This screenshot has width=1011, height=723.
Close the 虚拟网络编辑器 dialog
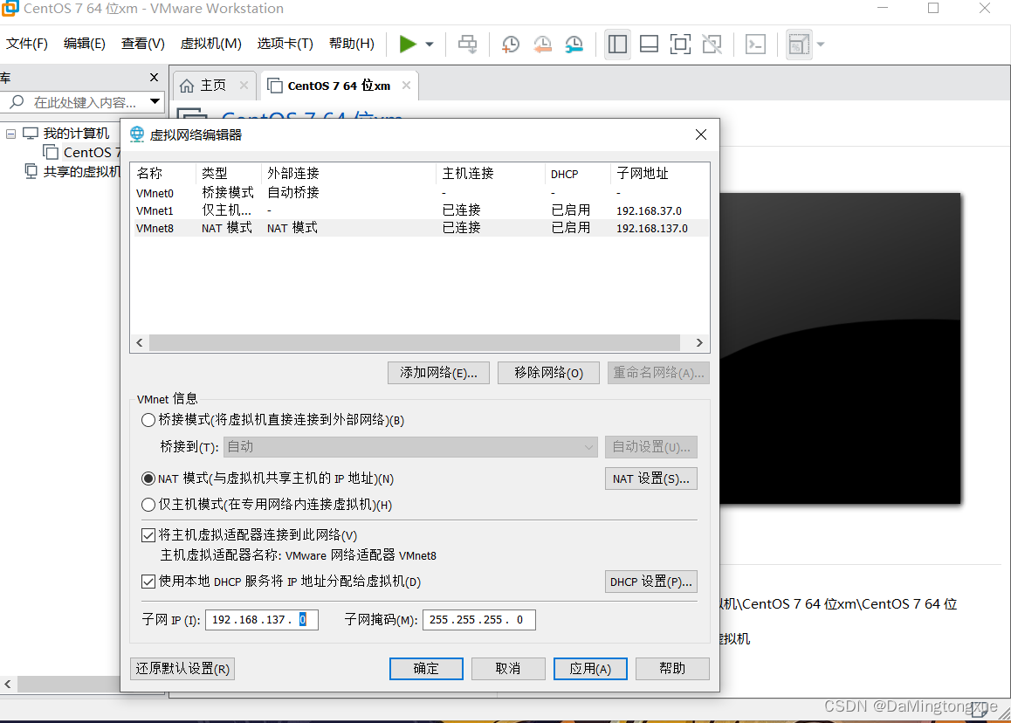[x=701, y=134]
